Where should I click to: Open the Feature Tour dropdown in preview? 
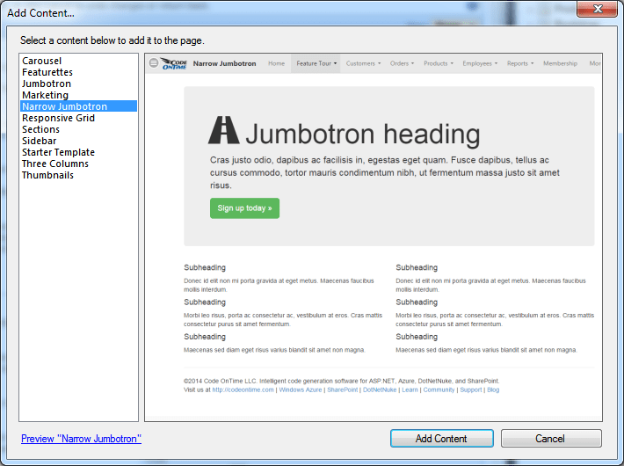pyautogui.click(x=316, y=63)
